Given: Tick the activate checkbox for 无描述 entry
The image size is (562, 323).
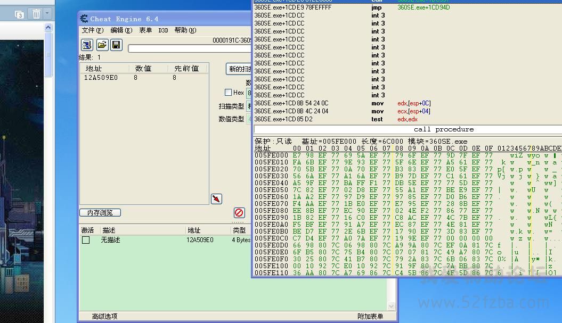Looking at the screenshot, I should (86, 240).
